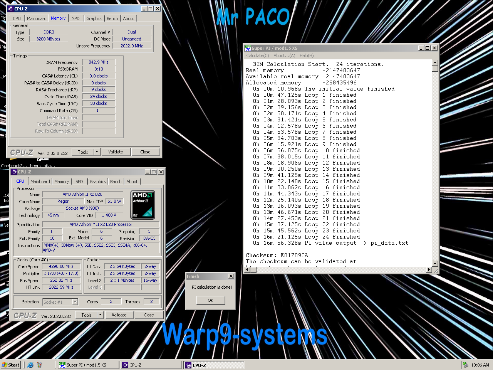Select the active CPU-Z taskbar button
The height and width of the screenshot is (370, 493).
pos(214,365)
